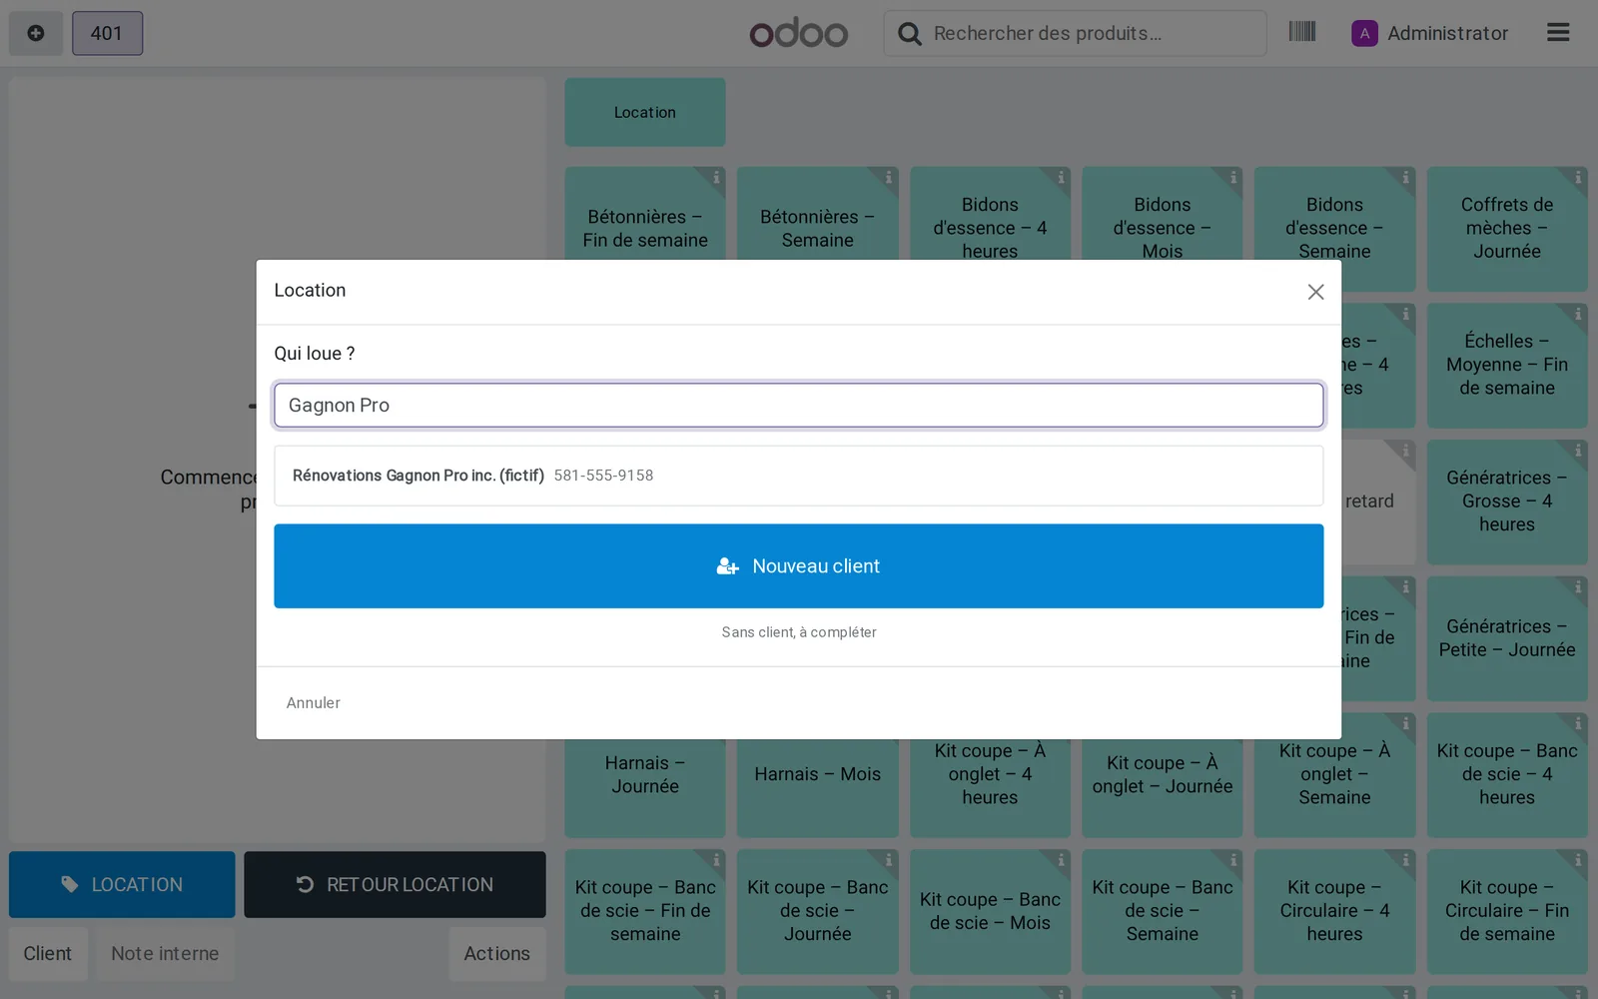The height and width of the screenshot is (999, 1598).
Task: Open the hamburger menu
Action: tap(1558, 33)
